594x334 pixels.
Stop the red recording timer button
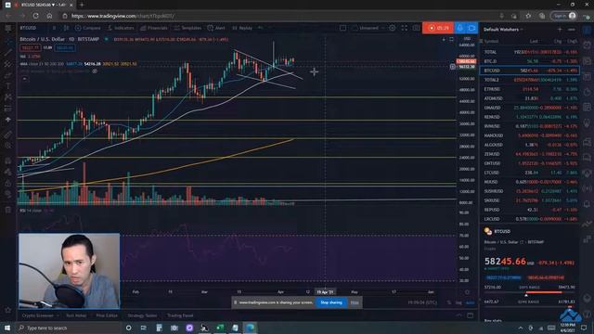[x=438, y=28]
